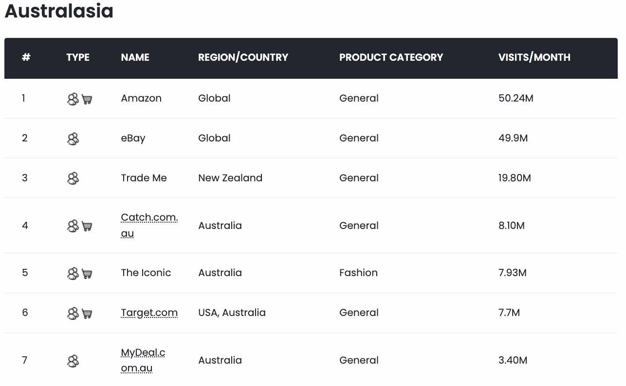
Task: Click the people icon in Target.com row
Action: pyautogui.click(x=73, y=313)
